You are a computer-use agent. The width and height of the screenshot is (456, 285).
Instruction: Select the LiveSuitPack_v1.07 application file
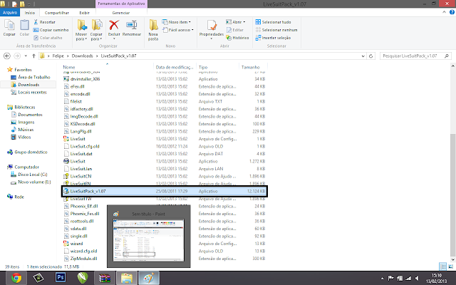(x=165, y=192)
